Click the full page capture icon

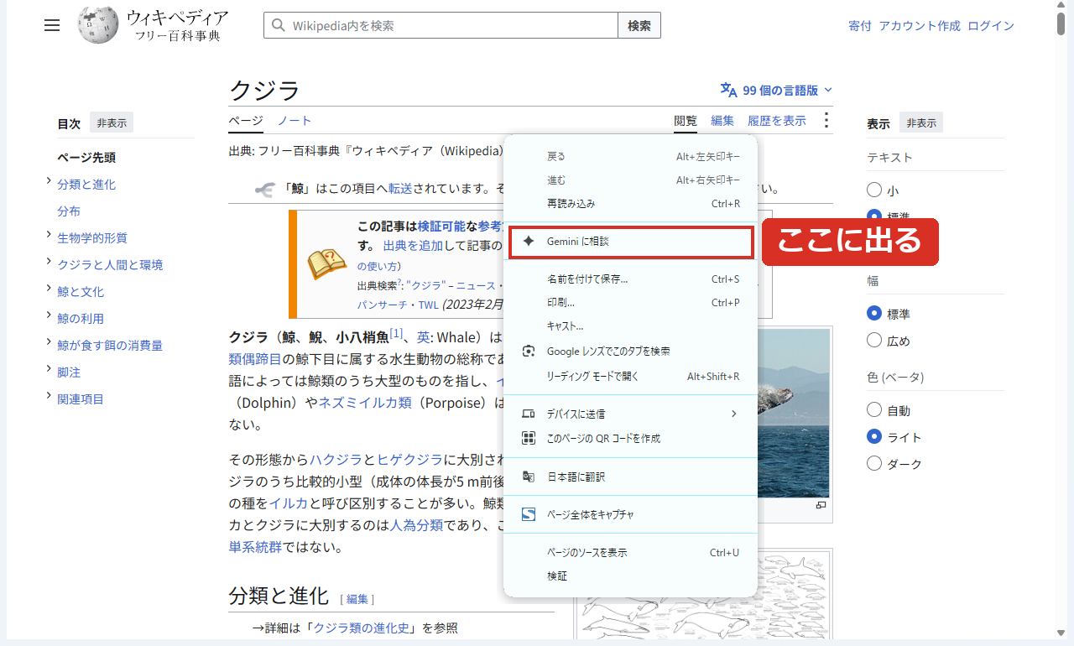529,514
